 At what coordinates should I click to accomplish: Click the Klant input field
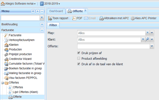pyautogui.click(x=109, y=40)
